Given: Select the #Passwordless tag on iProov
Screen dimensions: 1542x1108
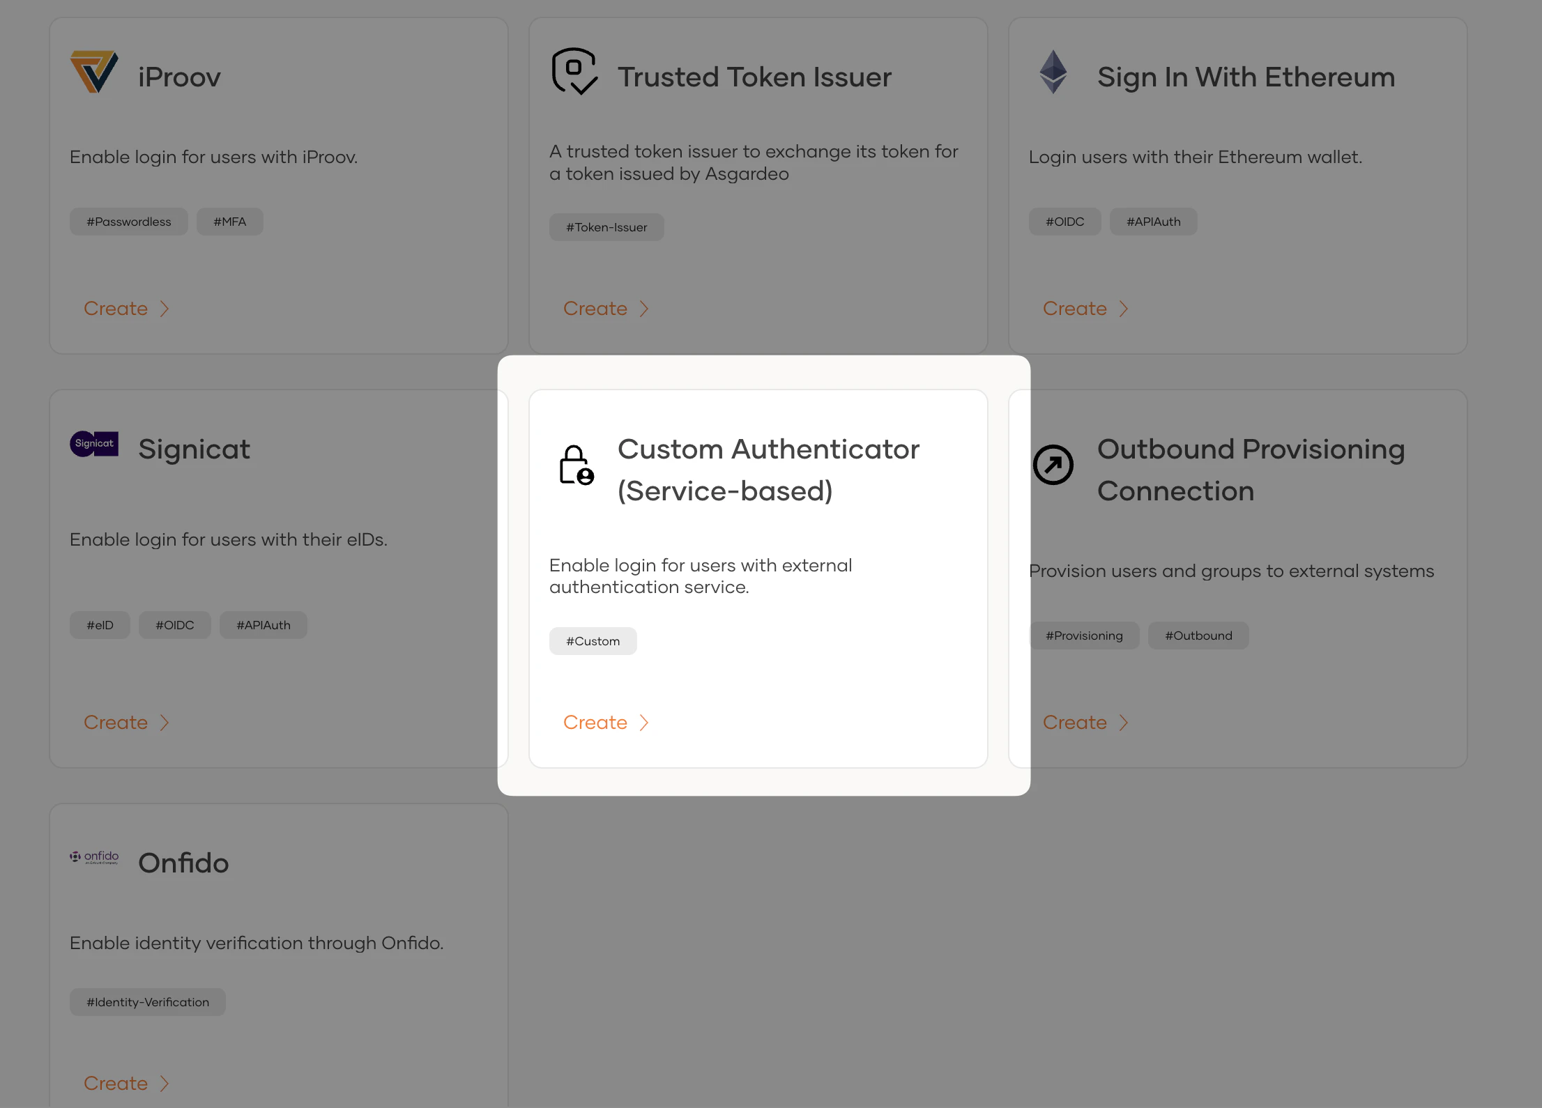Looking at the screenshot, I should (x=128, y=221).
